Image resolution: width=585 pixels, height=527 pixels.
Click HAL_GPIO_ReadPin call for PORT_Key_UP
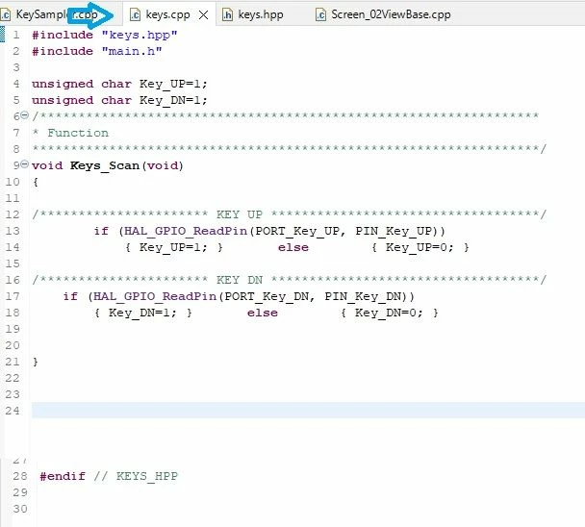[x=186, y=231]
